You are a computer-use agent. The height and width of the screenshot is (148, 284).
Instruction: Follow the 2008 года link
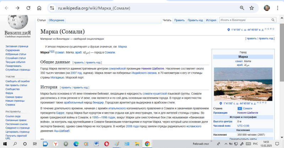click(132, 126)
